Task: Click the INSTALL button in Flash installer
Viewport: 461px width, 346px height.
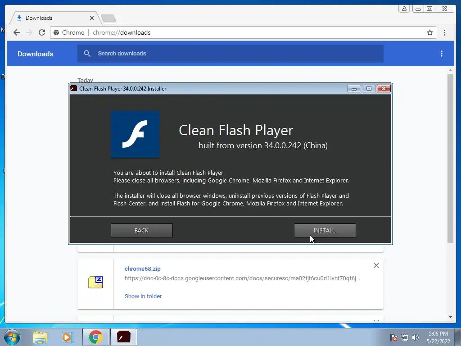Action: click(x=325, y=230)
